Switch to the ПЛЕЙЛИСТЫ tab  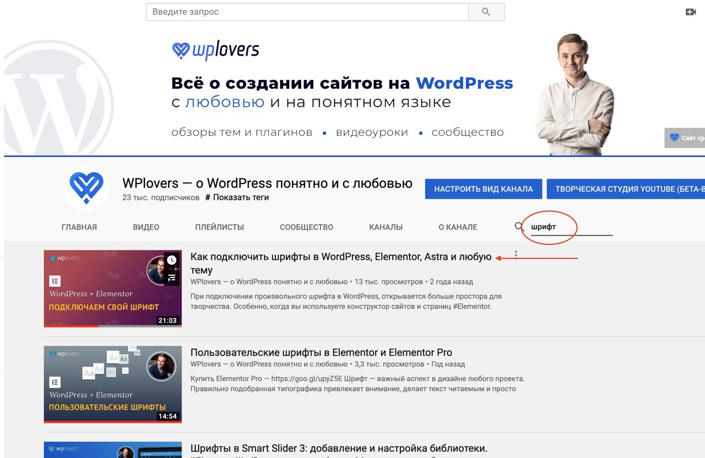pos(219,227)
